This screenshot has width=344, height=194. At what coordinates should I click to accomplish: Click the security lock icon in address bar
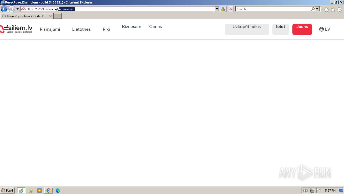pyautogui.click(x=223, y=9)
